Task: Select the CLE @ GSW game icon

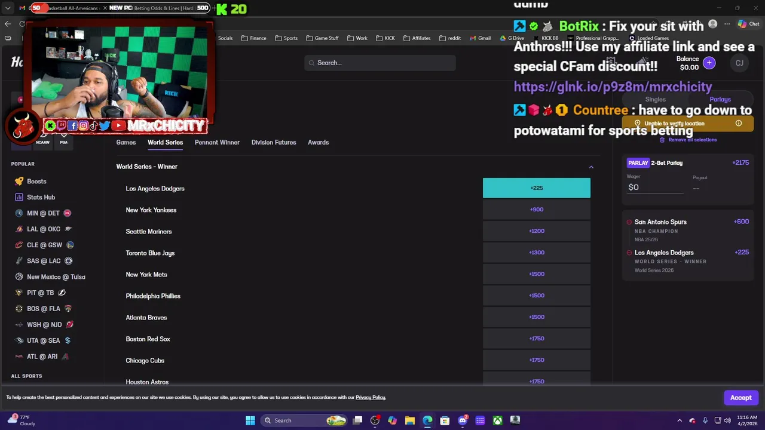Action: [x=19, y=245]
